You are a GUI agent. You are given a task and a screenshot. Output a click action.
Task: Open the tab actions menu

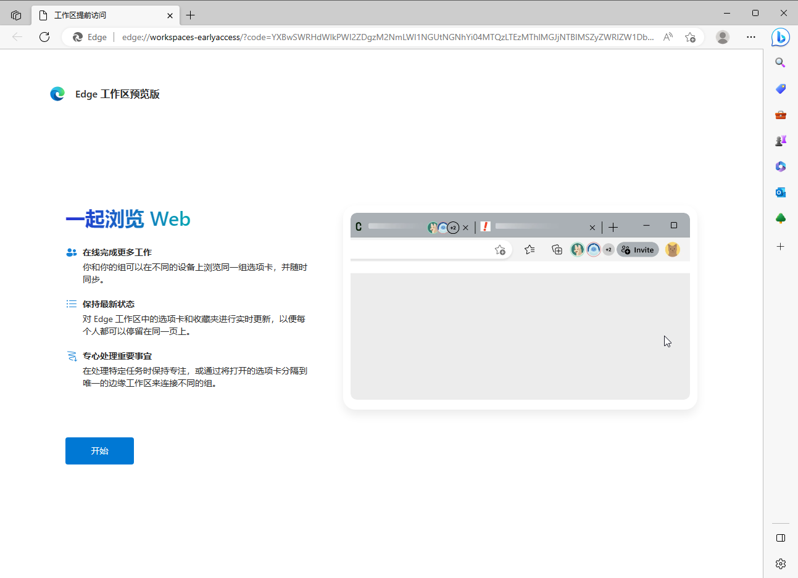coord(16,15)
